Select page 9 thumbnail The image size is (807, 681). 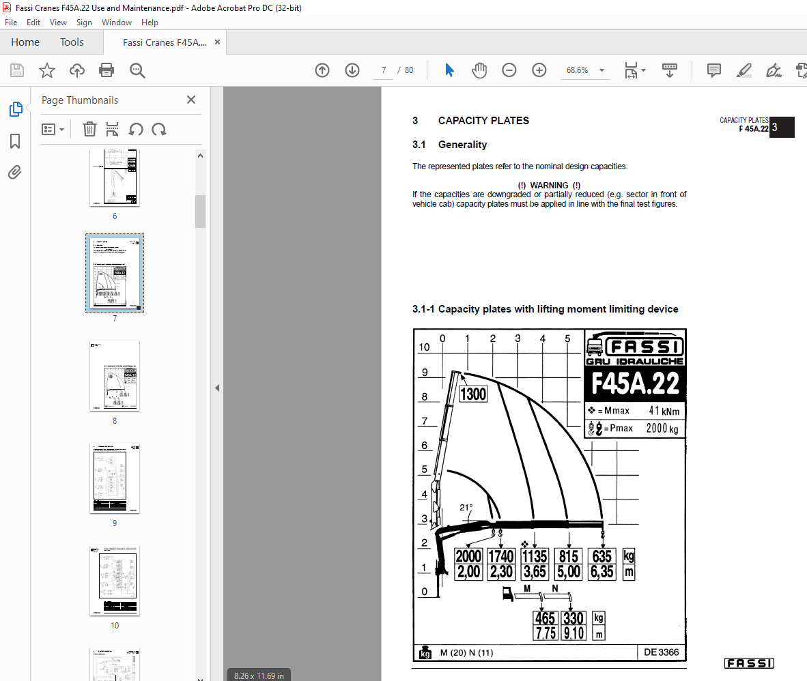[x=115, y=478]
